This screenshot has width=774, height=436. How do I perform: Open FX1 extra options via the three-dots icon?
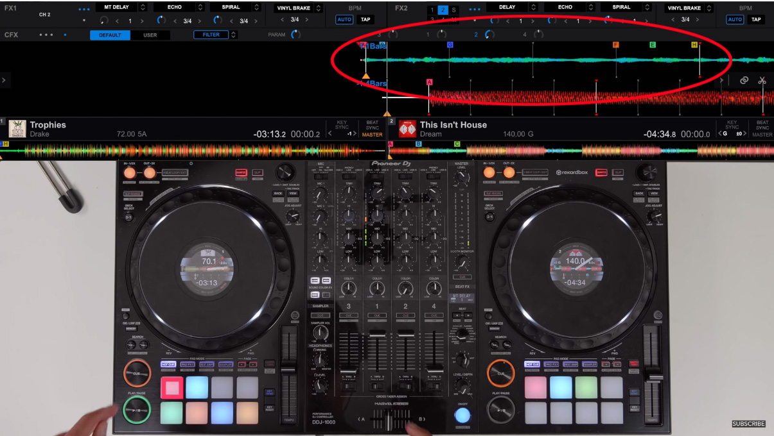click(x=82, y=8)
